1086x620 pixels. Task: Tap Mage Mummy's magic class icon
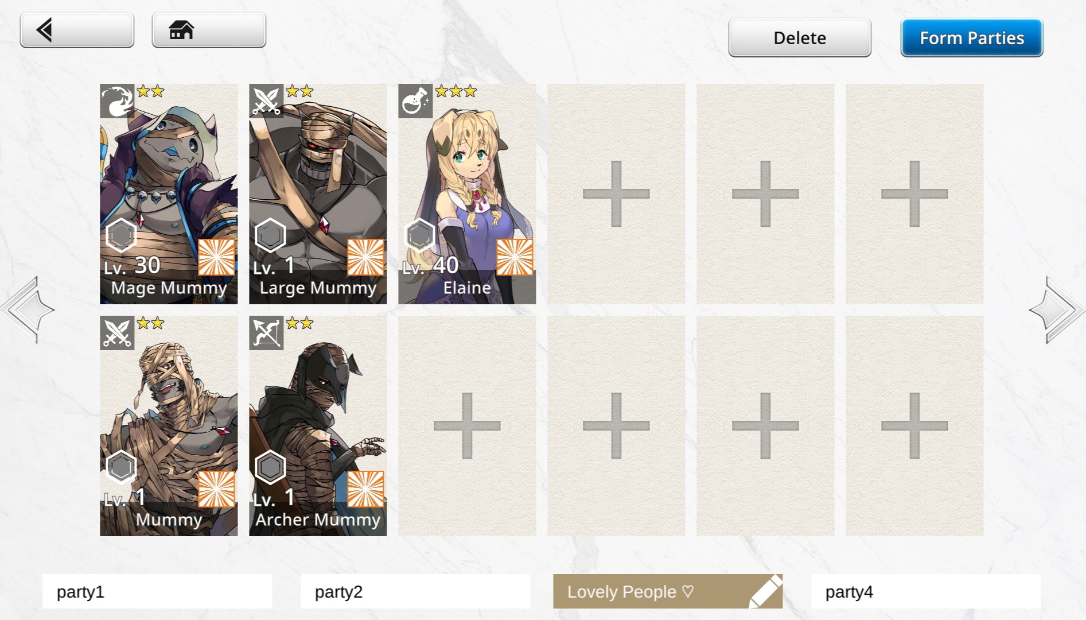point(117,101)
